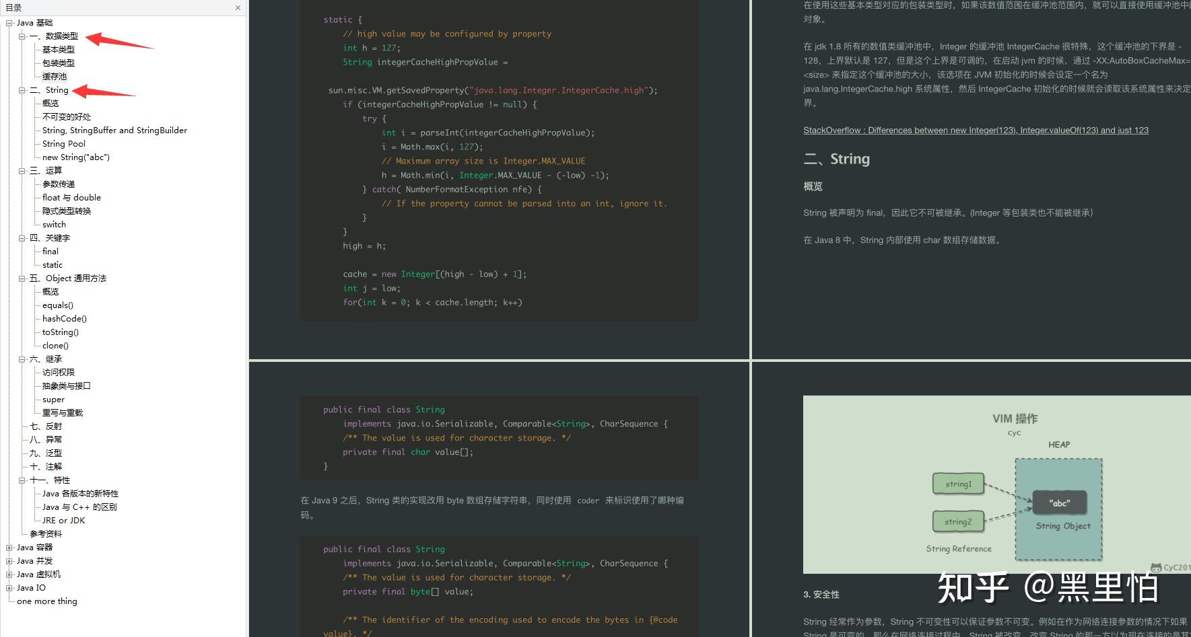Go to 基本类型 in the outline
This screenshot has width=1191, height=637.
point(59,50)
